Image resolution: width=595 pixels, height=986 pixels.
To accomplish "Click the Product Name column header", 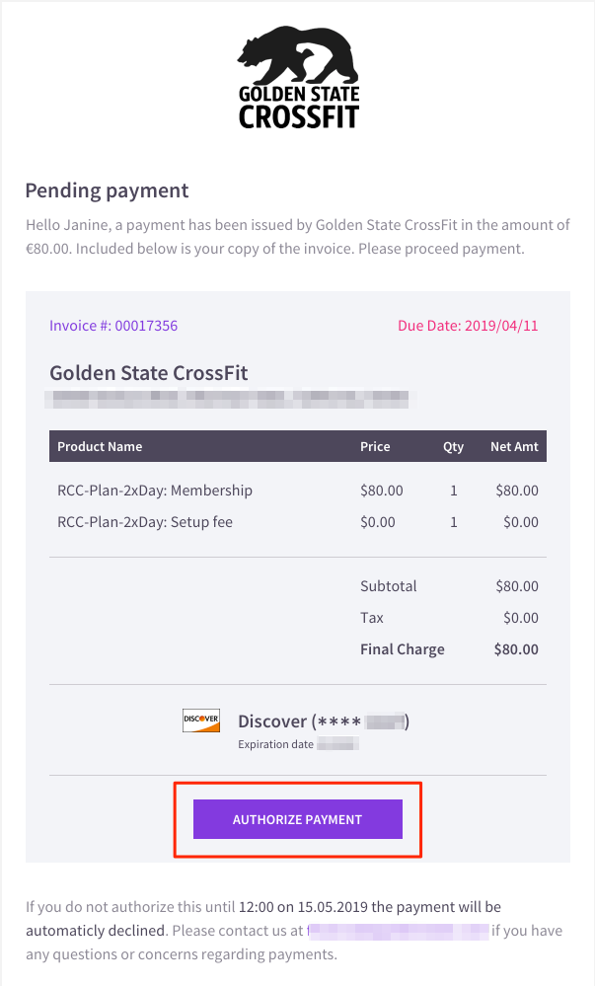I will click(100, 446).
